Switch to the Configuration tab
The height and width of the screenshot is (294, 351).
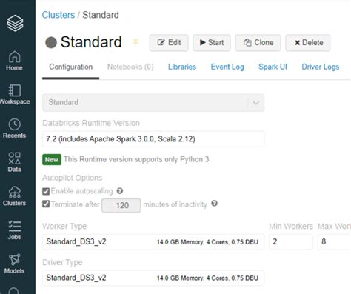71,67
